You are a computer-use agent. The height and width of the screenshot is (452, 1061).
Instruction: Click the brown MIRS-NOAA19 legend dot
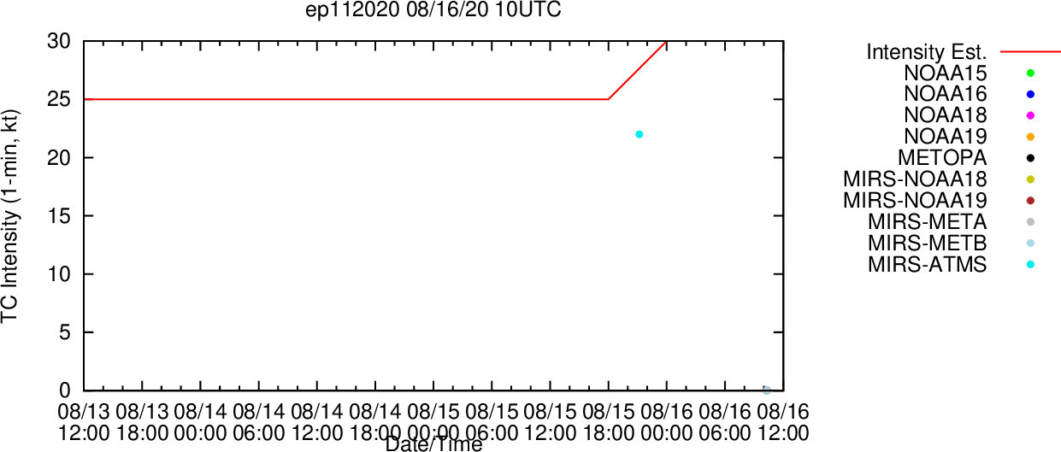(1030, 201)
